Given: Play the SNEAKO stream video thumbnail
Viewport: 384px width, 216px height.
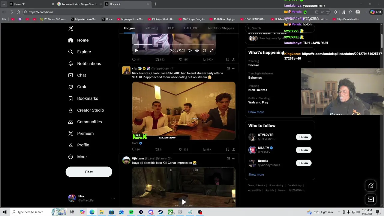Looking at the screenshot, I should point(184,111).
